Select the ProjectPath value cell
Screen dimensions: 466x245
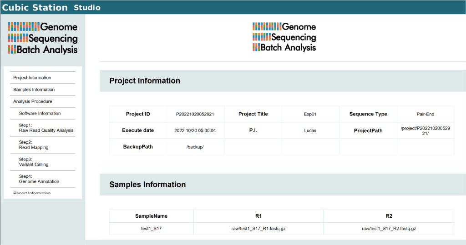(x=425, y=131)
